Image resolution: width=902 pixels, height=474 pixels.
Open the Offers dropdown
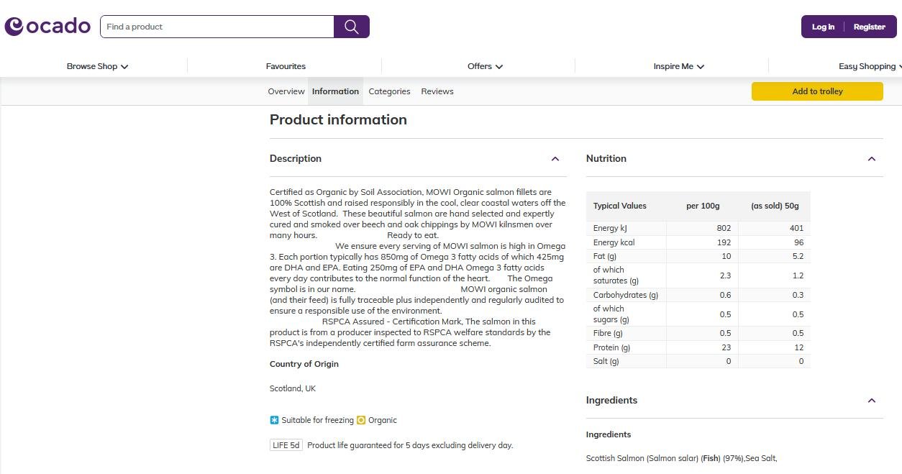point(484,65)
